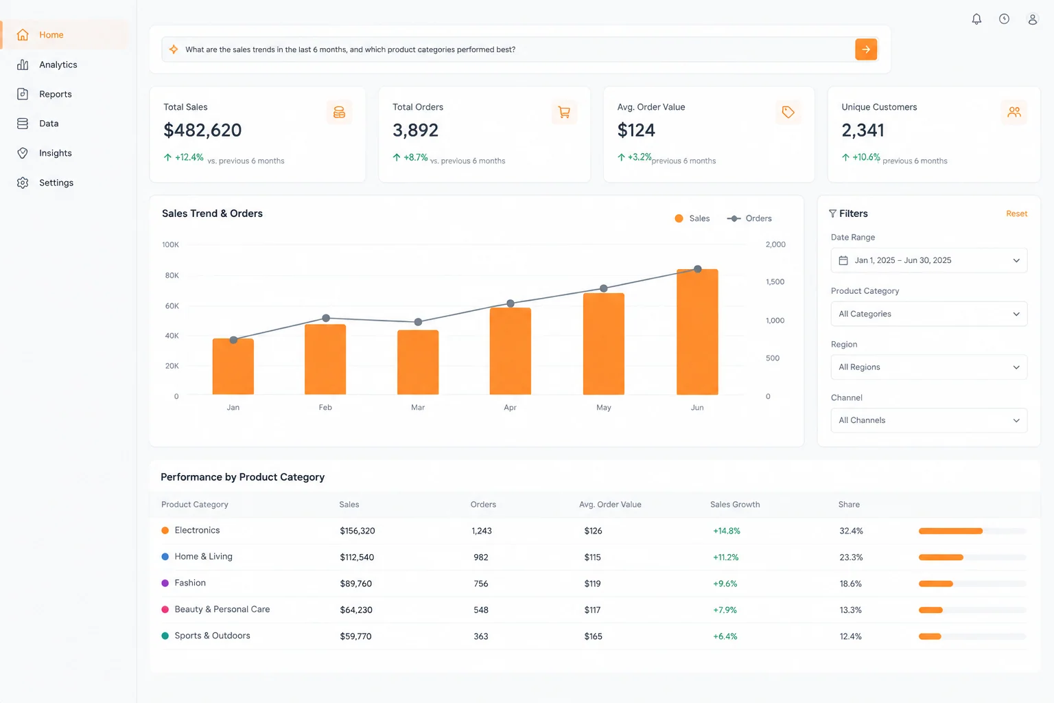Open the Date Range dropdown

tap(929, 260)
